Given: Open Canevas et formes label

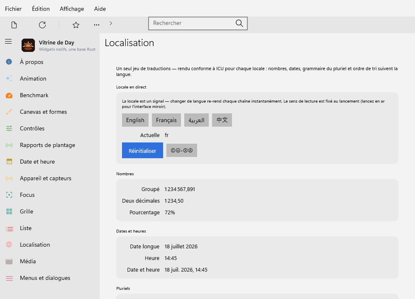Looking at the screenshot, I should point(44,112).
